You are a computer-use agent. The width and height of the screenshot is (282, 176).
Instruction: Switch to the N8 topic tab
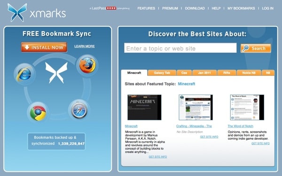pyautogui.click(x=268, y=73)
